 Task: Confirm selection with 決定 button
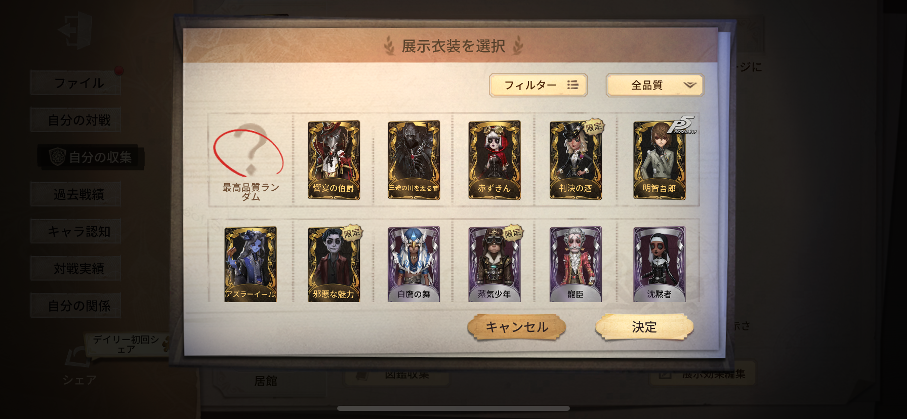[644, 327]
